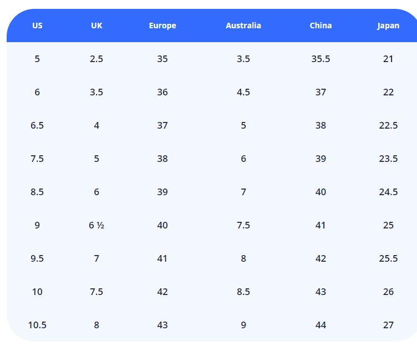Select Australia size 8.5 cell
The image size is (417, 351).
coord(243,292)
